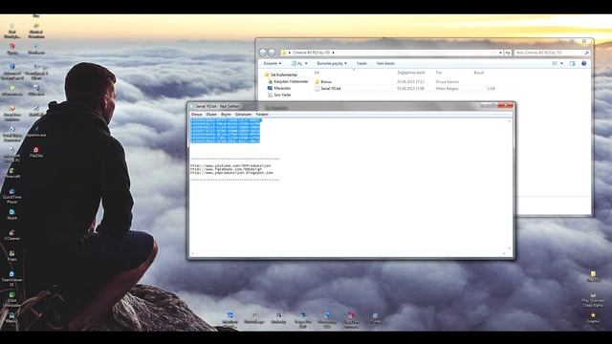Click Yeni klasör in Explorer toolbar
612x344 pixels.
pos(385,63)
